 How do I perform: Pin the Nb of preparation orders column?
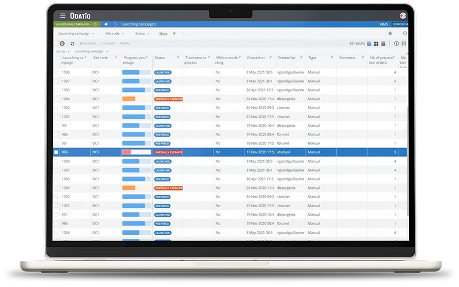(394, 57)
